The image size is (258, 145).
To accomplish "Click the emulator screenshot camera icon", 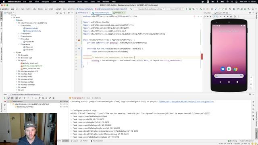I will (231, 17).
